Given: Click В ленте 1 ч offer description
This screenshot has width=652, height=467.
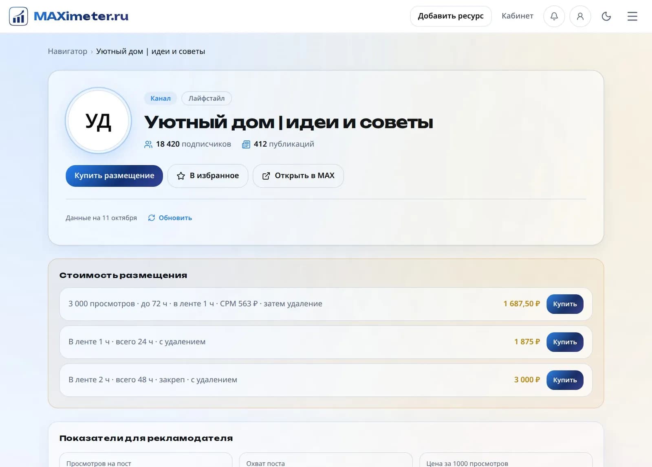Looking at the screenshot, I should 137,342.
